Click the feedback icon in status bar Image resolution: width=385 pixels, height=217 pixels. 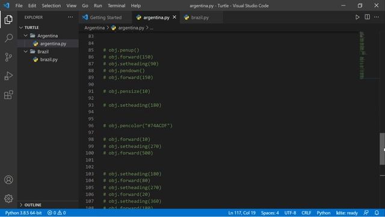(366, 213)
